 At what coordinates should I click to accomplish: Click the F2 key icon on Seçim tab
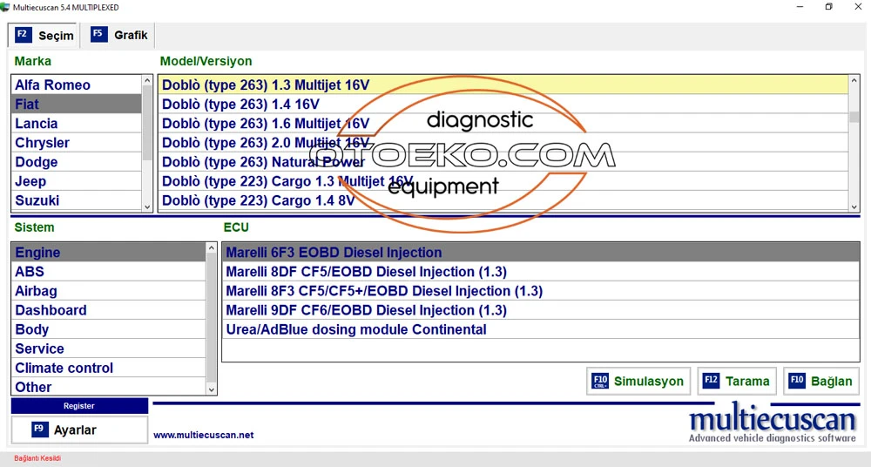tap(23, 35)
